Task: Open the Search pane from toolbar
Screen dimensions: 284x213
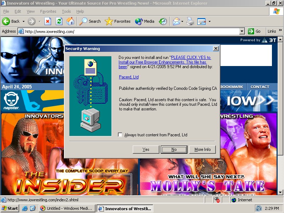Action: [90, 21]
